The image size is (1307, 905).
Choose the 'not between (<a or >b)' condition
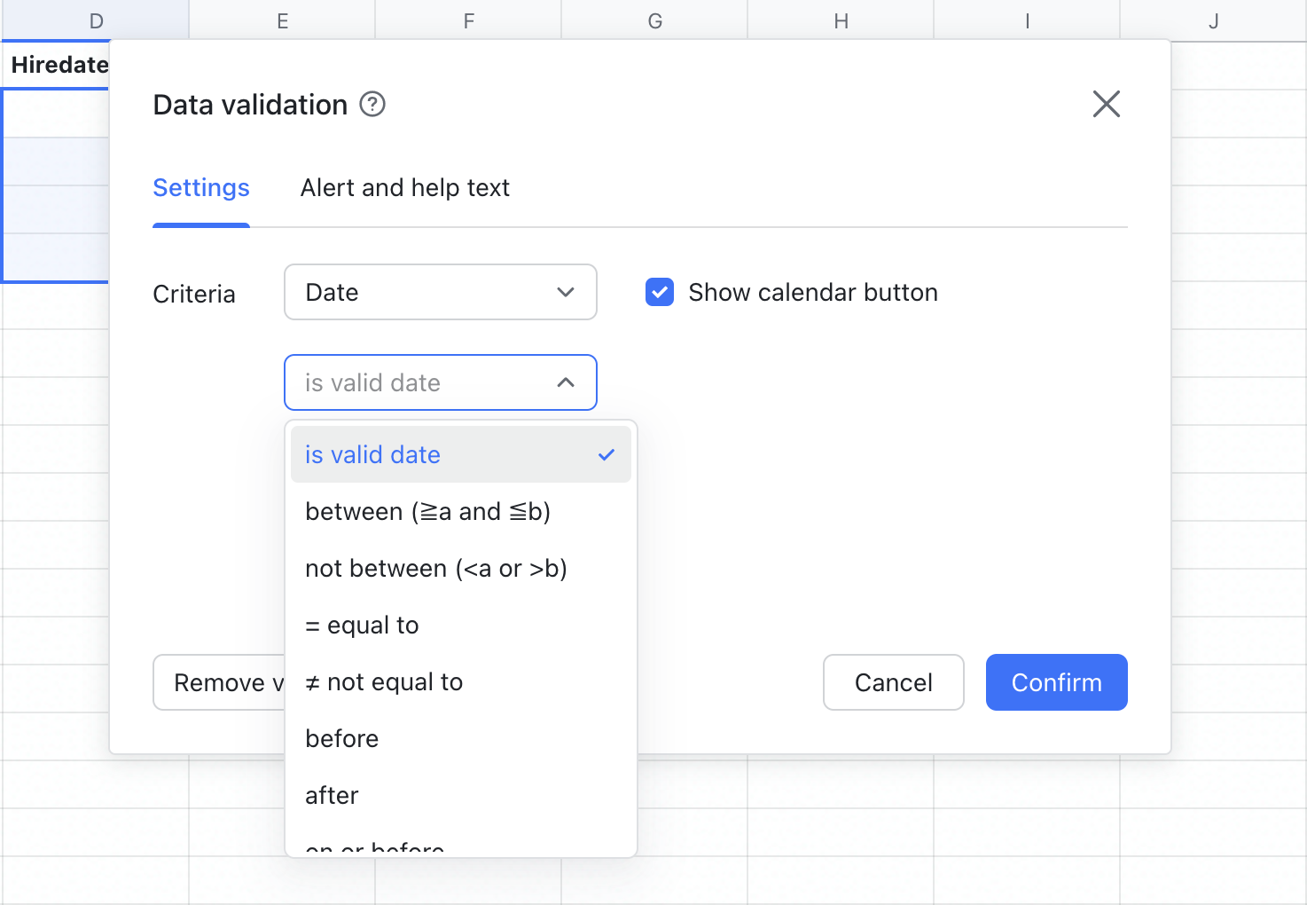436,568
